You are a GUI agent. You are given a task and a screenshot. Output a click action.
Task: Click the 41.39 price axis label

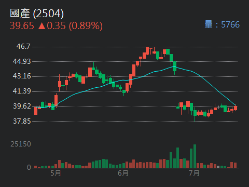click(22, 91)
